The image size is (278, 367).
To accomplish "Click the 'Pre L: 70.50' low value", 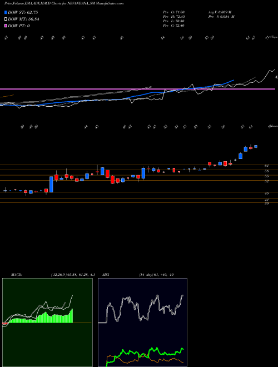I will click(173, 21).
